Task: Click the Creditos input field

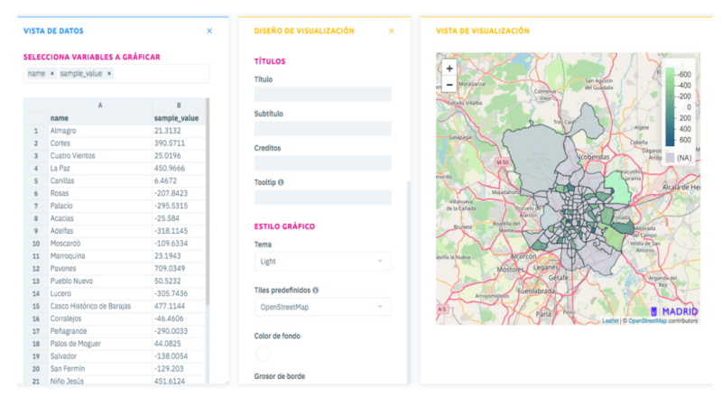Action: point(323,163)
